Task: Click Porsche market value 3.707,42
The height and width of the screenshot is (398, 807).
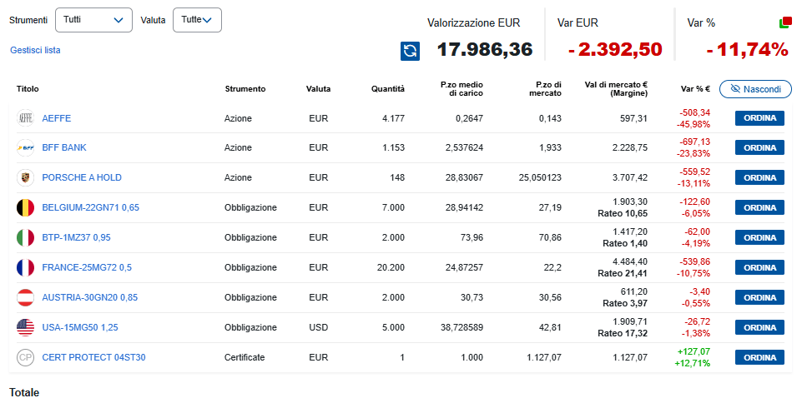Action: tap(631, 177)
